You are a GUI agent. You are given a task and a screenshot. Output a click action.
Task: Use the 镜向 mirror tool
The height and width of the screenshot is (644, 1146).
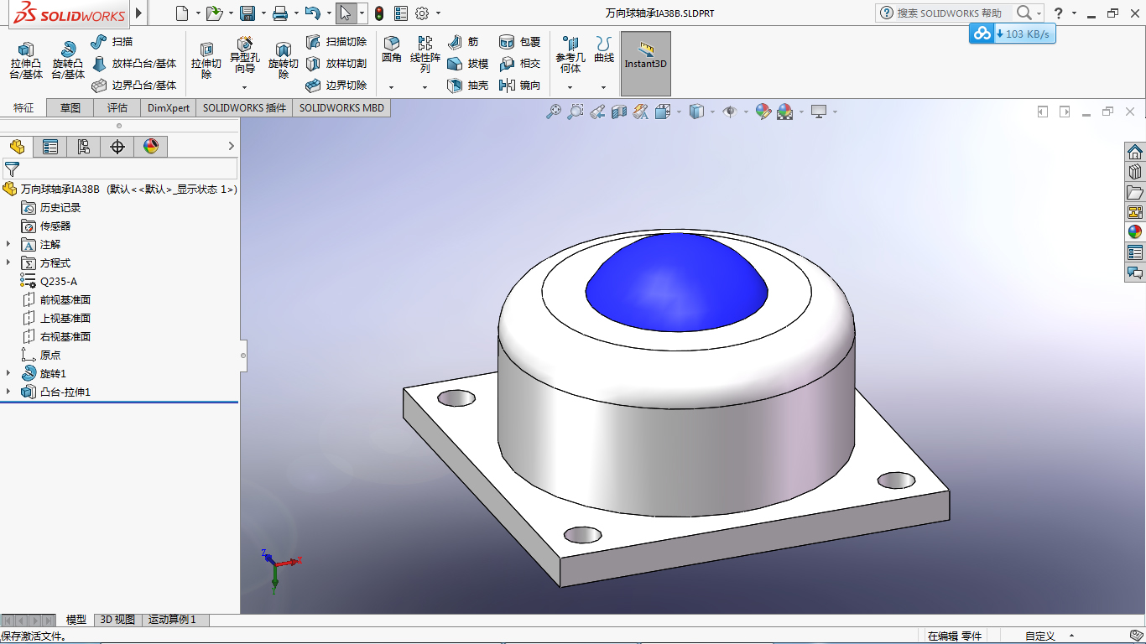[x=520, y=85]
